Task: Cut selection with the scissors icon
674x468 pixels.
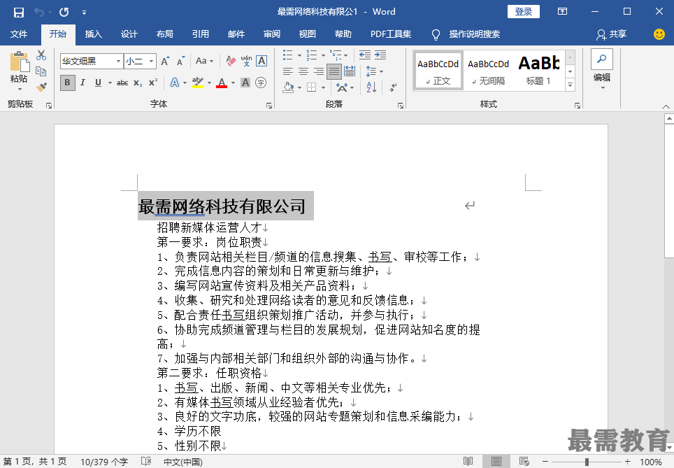Action: tap(41, 55)
